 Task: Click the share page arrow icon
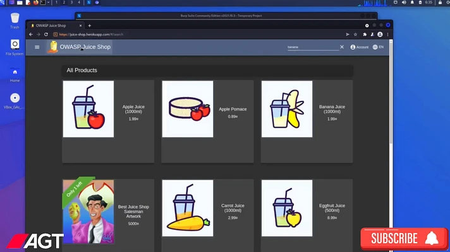click(x=348, y=34)
